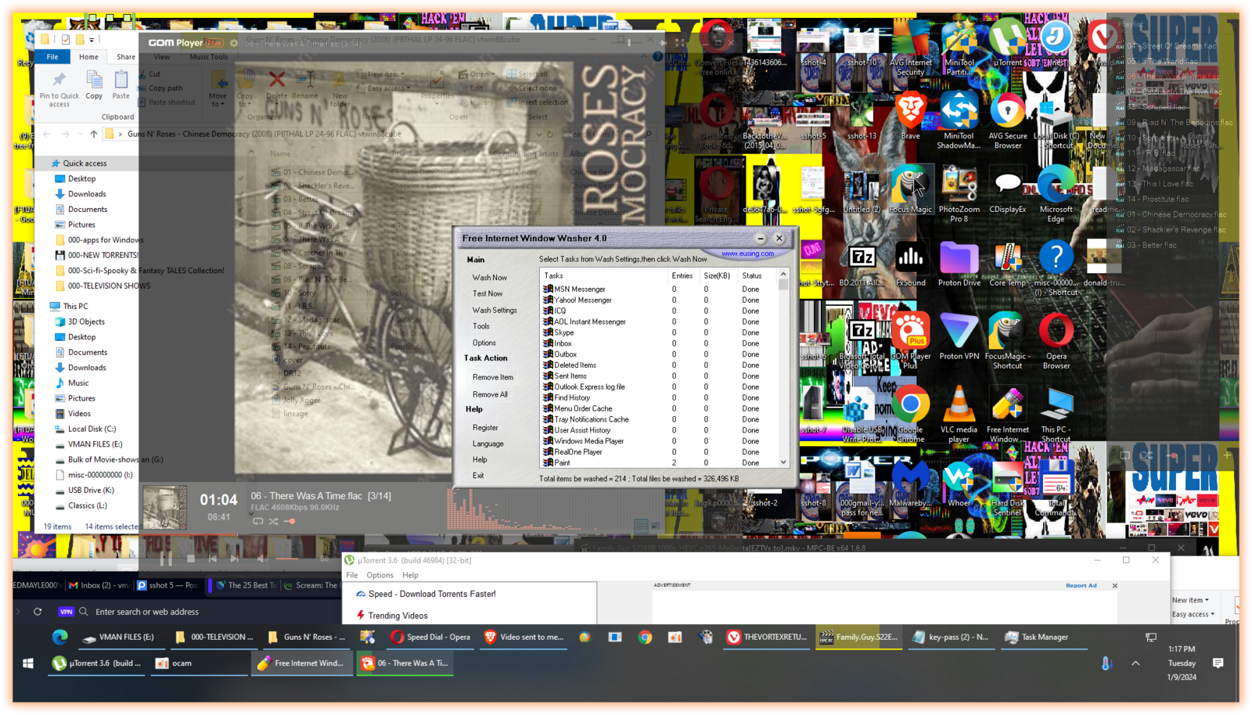Select the Focus Magic desktop icon
The image size is (1252, 715).
click(x=910, y=189)
